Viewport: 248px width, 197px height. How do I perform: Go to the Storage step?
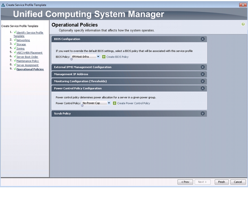[21, 44]
